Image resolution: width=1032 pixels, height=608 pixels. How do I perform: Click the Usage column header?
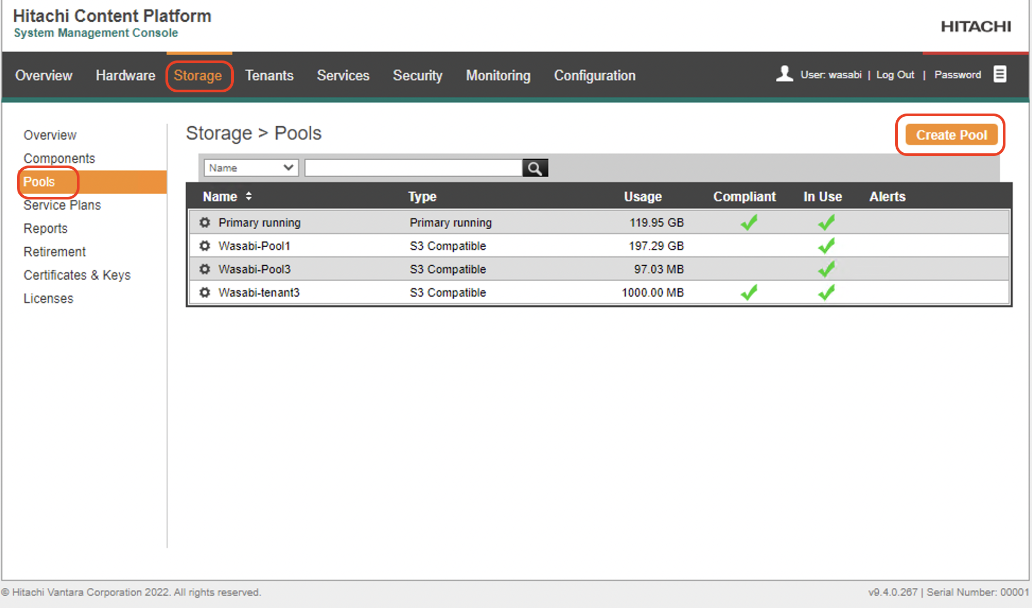[x=643, y=197]
